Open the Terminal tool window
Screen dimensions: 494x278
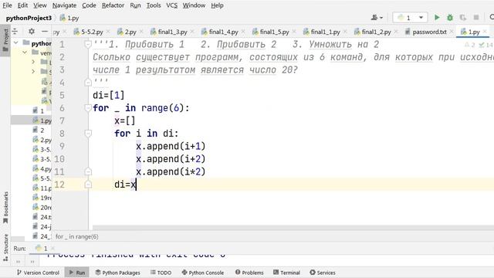tap(286, 273)
